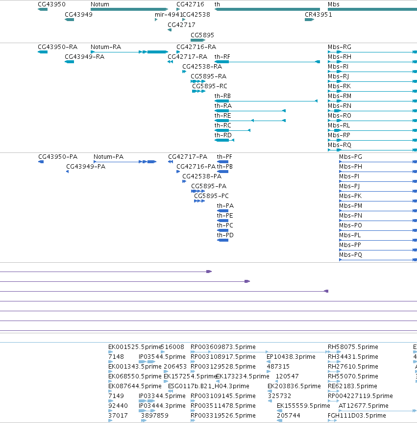Viewport: 417px width, 423px height.
Task: Click the 3897859 feature label
Action: tap(155, 416)
